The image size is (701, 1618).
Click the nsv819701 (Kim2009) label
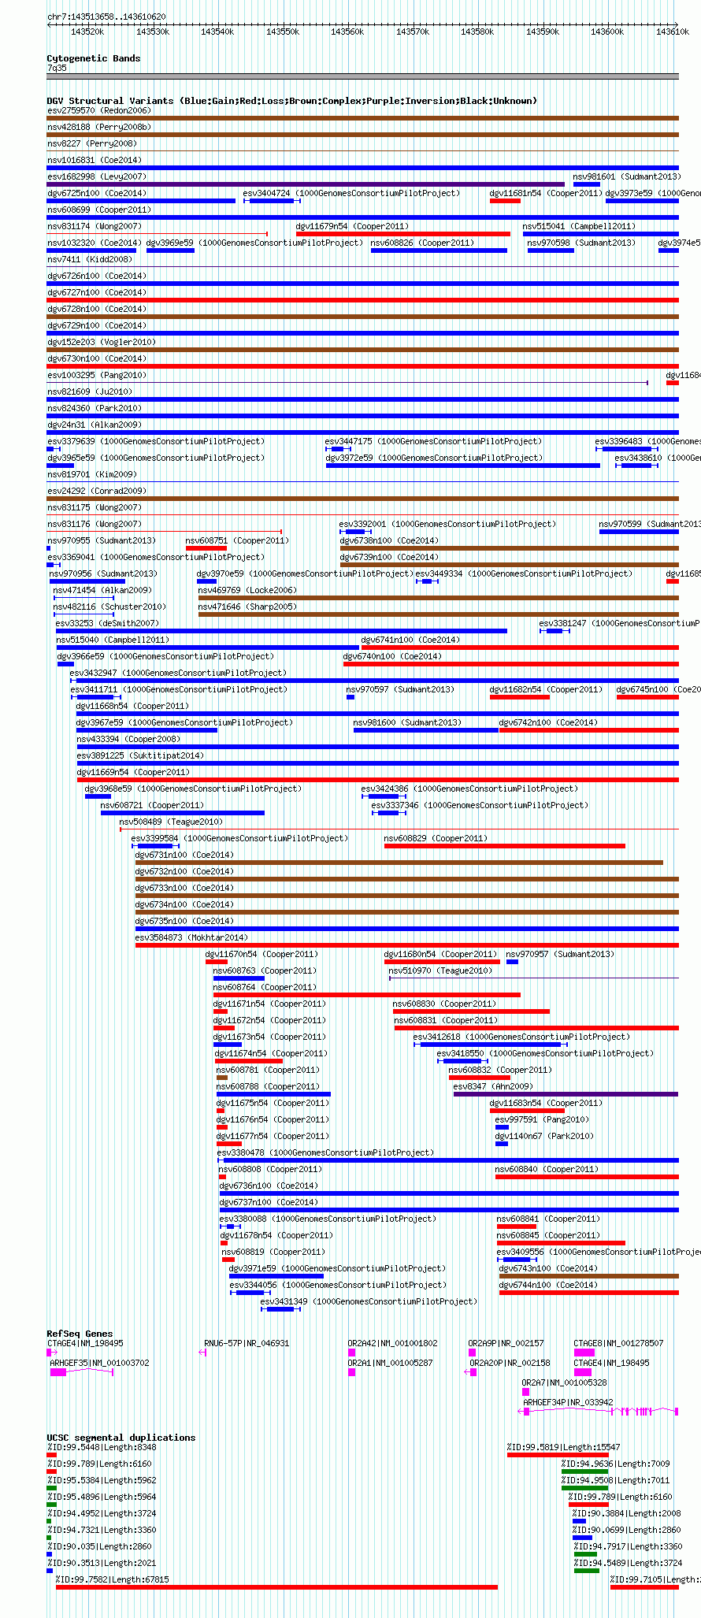pyautogui.click(x=91, y=474)
